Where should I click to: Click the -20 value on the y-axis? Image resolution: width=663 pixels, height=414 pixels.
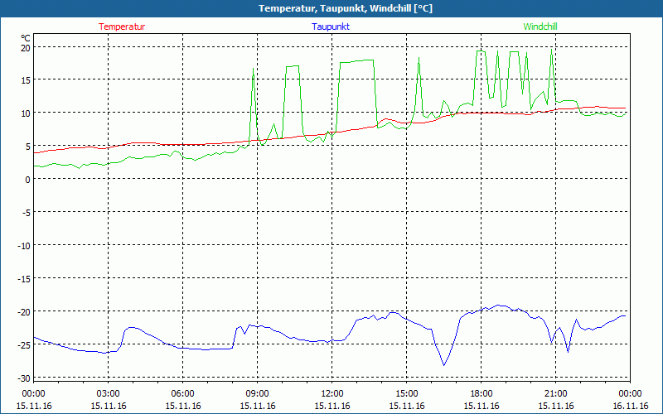click(x=24, y=312)
